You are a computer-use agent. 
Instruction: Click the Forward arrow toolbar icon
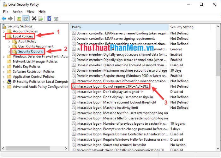[10, 19]
